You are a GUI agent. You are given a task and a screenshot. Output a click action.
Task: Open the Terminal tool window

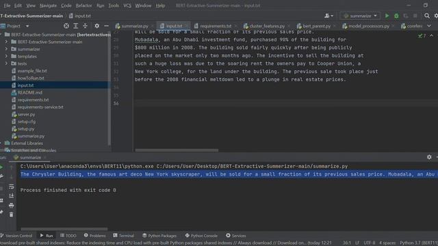point(123,236)
